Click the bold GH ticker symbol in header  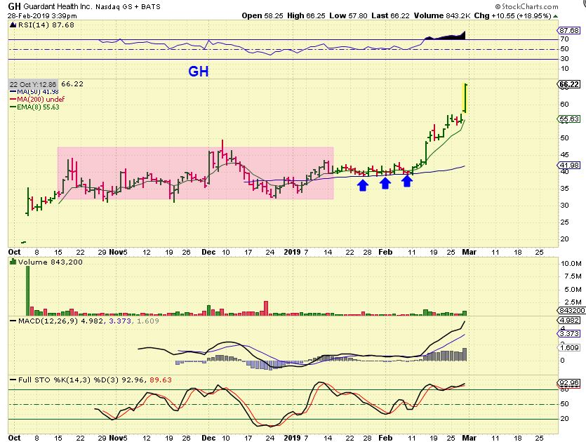click(14, 6)
